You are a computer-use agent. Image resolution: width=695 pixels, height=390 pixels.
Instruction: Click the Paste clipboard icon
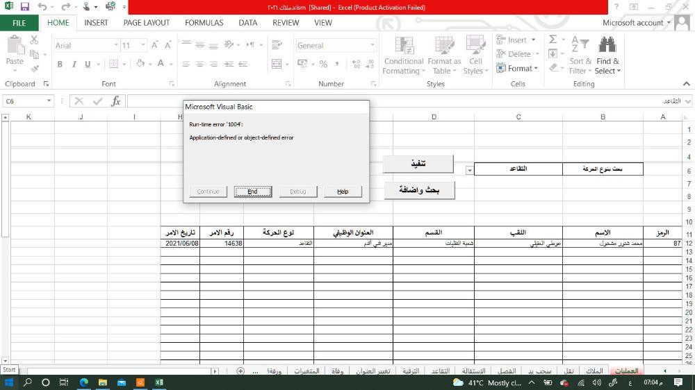15,46
